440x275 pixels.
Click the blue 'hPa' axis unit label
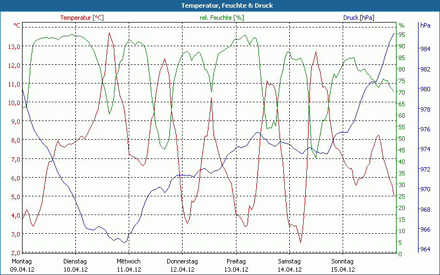click(425, 25)
